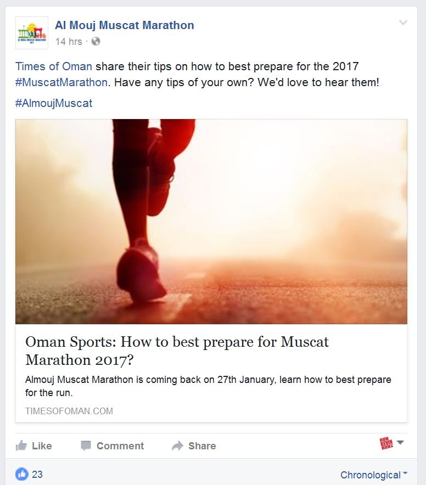This screenshot has width=426, height=485.
Task: Click the #MuscatMarathon hashtag
Action: pyautogui.click(x=61, y=82)
